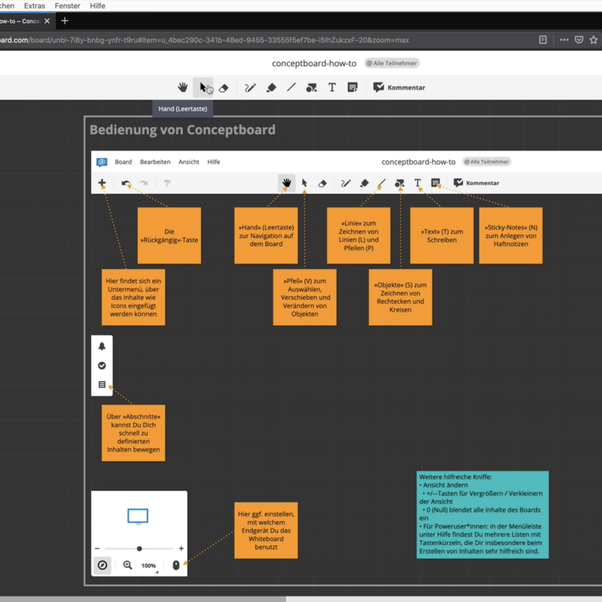Click the plus insert icon in the embedded toolbar
Viewport: 602px width, 602px height.
pyautogui.click(x=102, y=183)
